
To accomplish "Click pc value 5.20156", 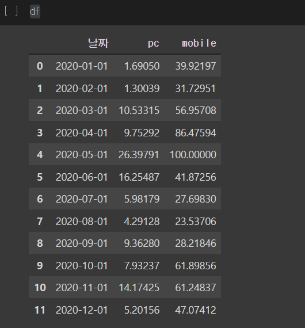I will (142, 310).
